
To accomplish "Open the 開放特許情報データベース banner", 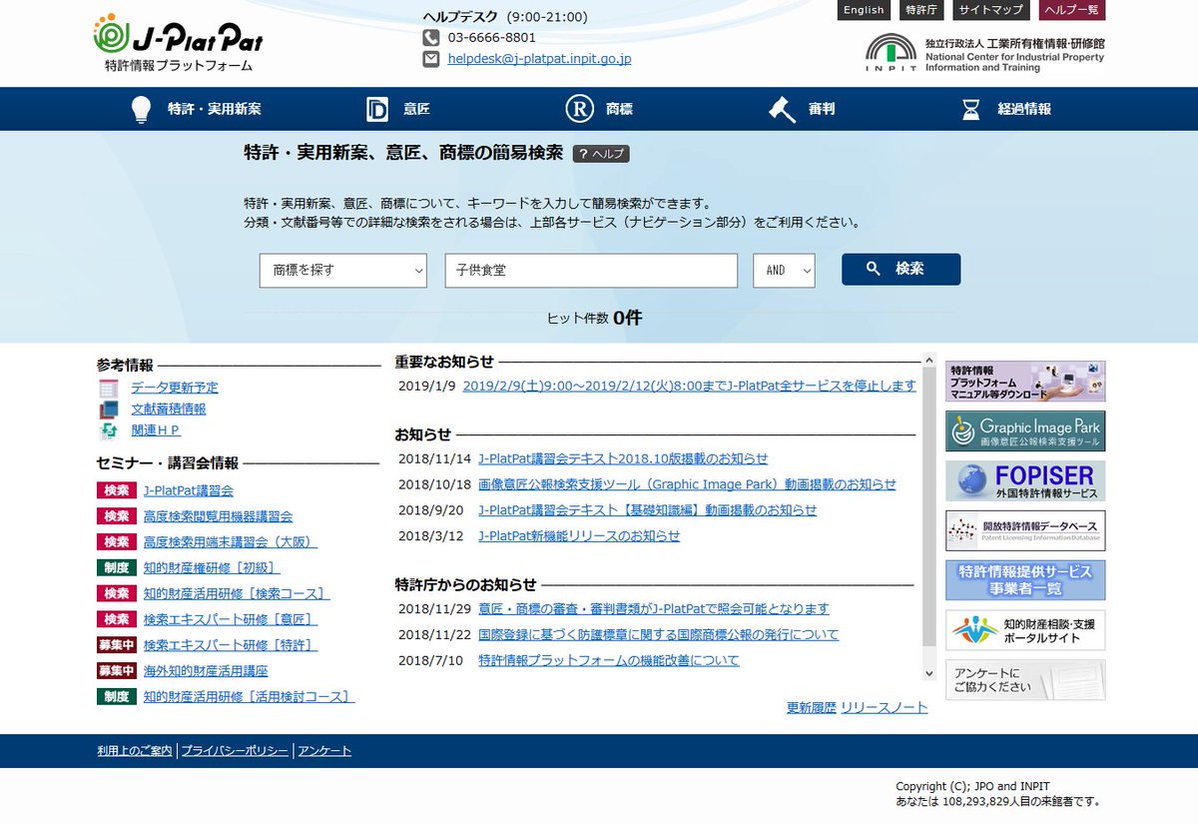I will [x=1025, y=530].
